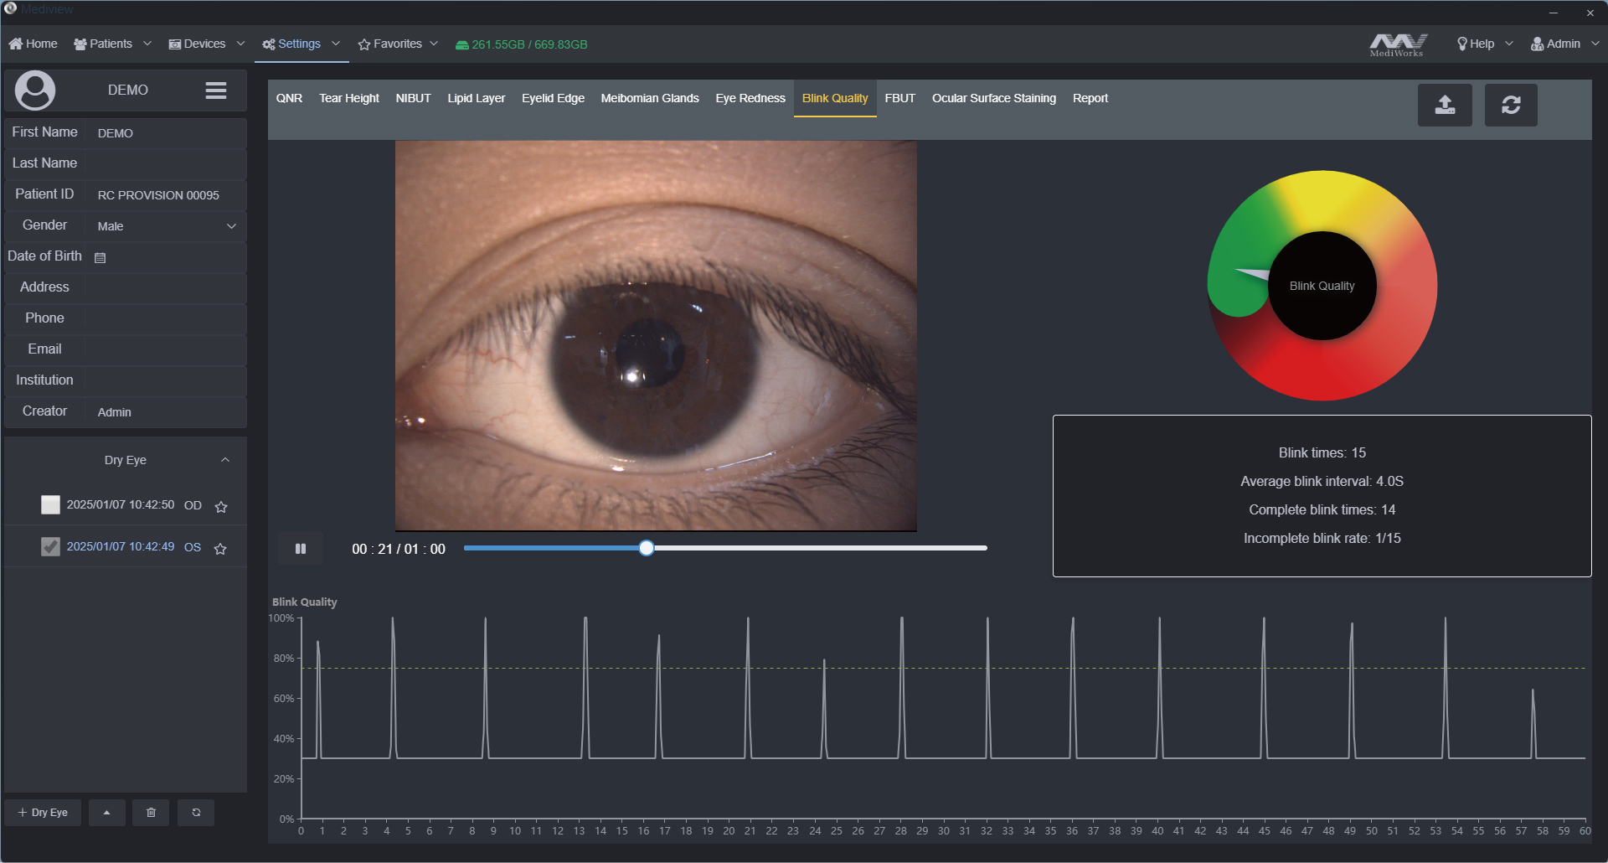Open the Devices dropdown menu
Image resolution: width=1608 pixels, height=863 pixels.
click(x=207, y=44)
